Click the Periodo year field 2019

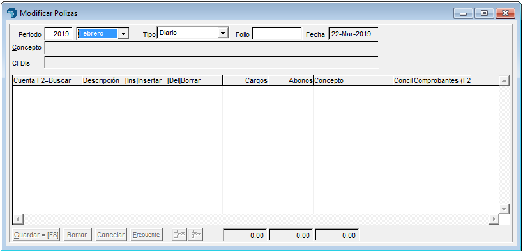pyautogui.click(x=58, y=34)
